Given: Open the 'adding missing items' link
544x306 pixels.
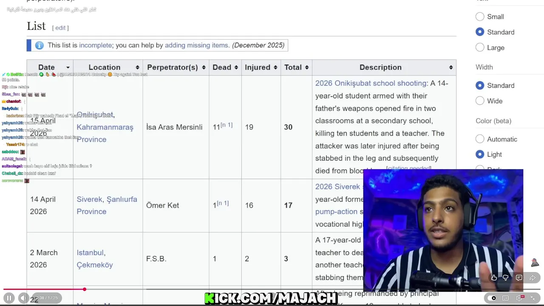Looking at the screenshot, I should click(x=197, y=45).
